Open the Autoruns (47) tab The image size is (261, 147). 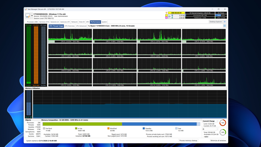pyautogui.click(x=65, y=22)
